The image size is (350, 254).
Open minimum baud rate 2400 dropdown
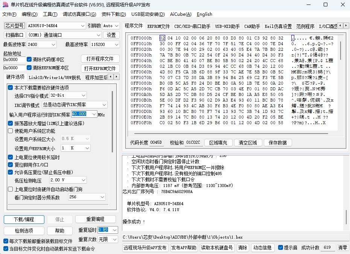41,44
